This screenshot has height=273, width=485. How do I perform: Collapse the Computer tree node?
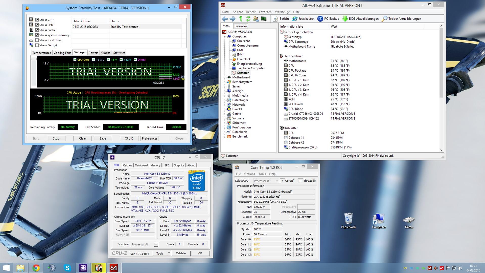tap(225, 36)
